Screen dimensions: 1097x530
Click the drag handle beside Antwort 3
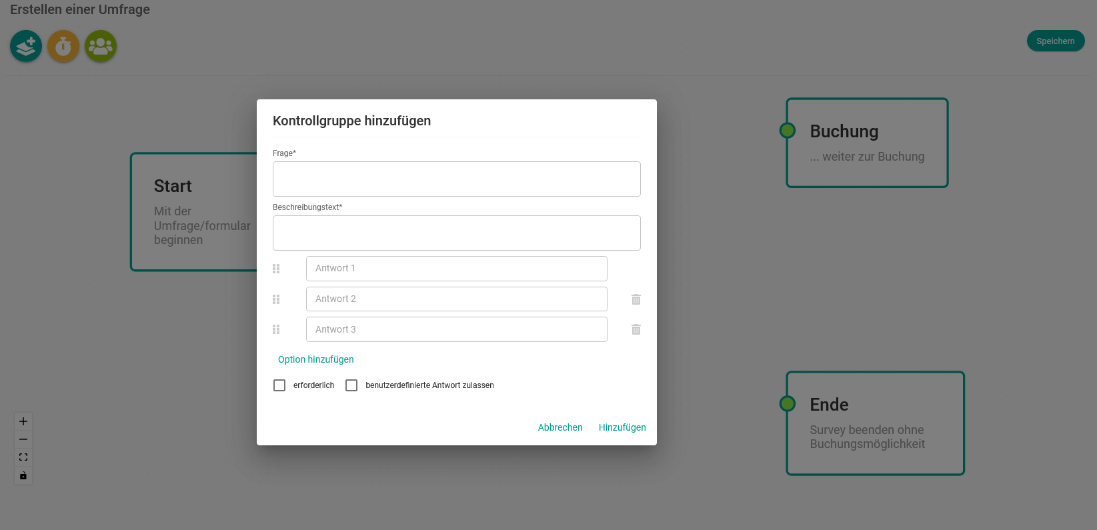point(276,329)
